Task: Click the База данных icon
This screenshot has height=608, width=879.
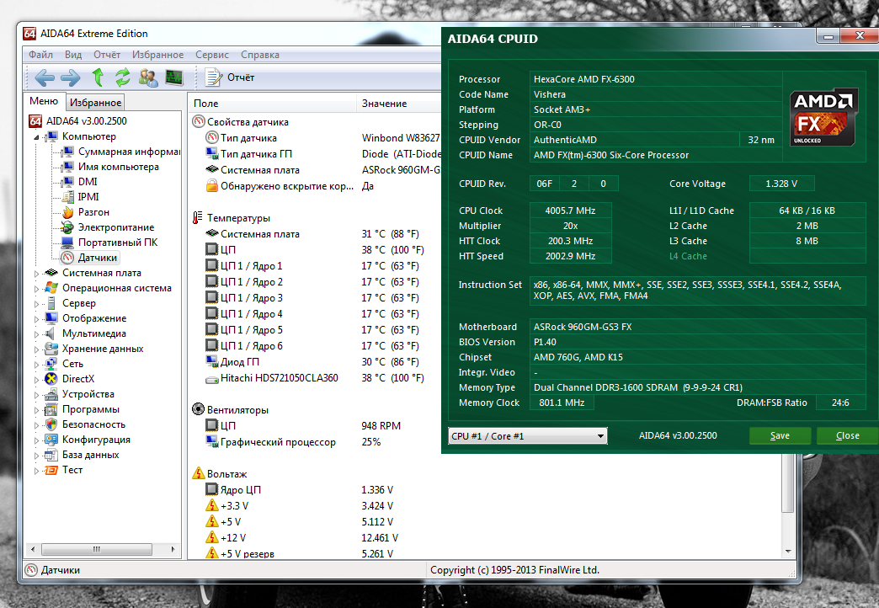Action: (x=51, y=455)
